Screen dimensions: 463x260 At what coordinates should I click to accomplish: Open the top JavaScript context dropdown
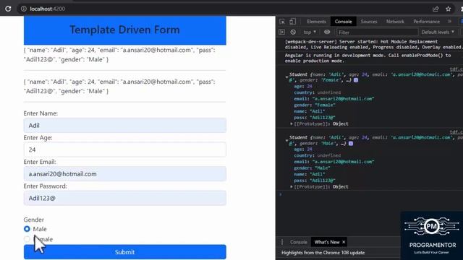coord(310,32)
